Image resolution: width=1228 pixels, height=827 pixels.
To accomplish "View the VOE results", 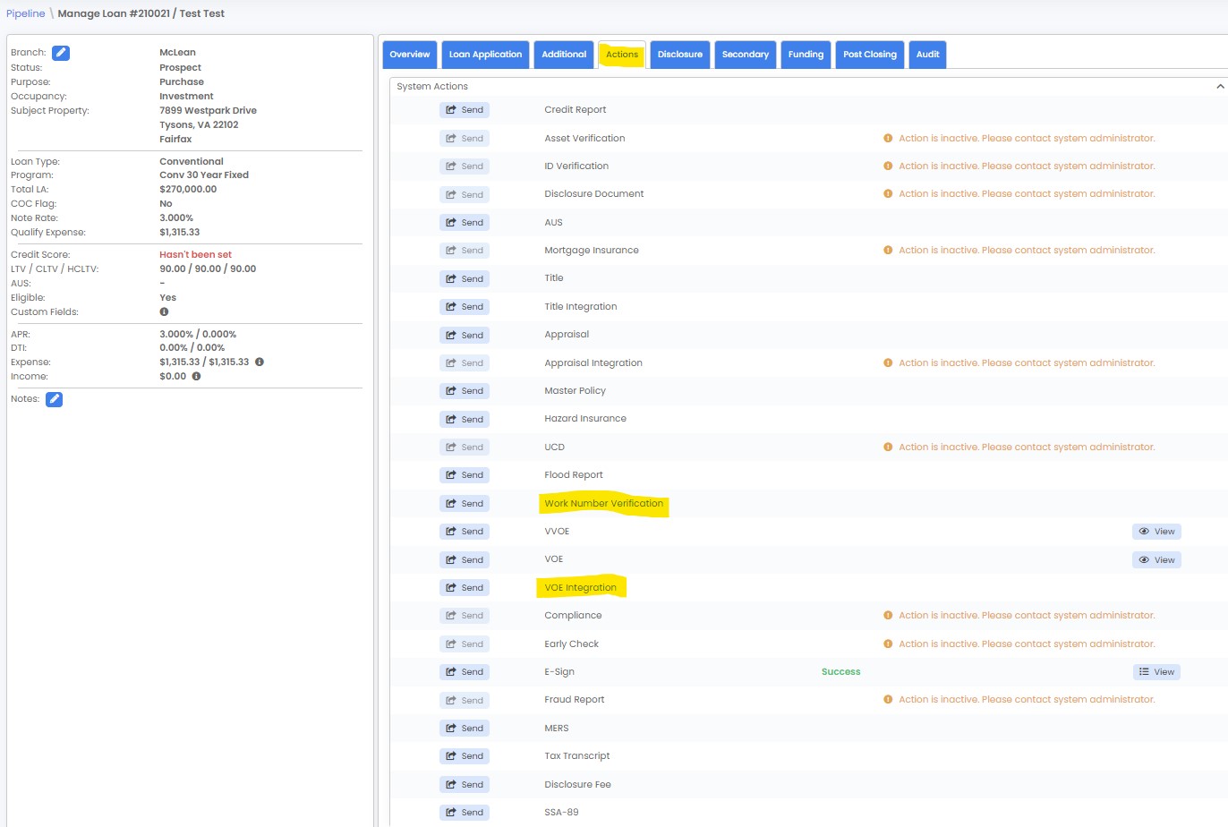I will (x=1156, y=560).
